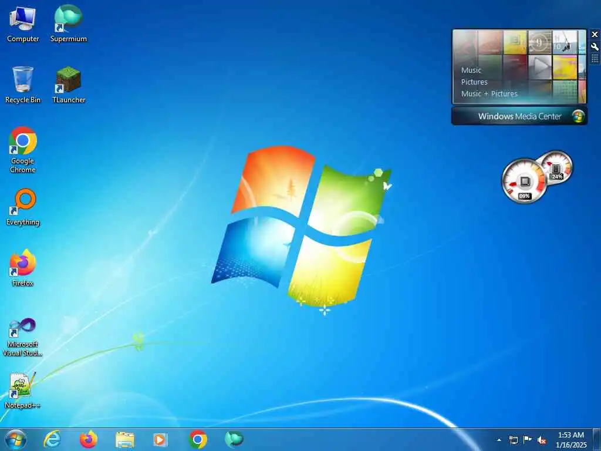Close the Media Center gadget
The image size is (601, 451).
click(595, 35)
